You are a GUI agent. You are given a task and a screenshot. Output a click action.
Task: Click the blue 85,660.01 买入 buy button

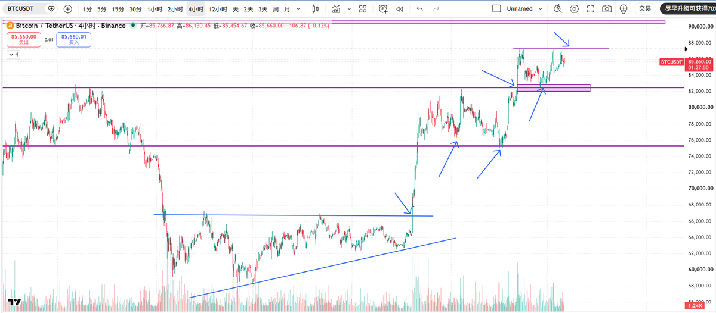pos(73,39)
